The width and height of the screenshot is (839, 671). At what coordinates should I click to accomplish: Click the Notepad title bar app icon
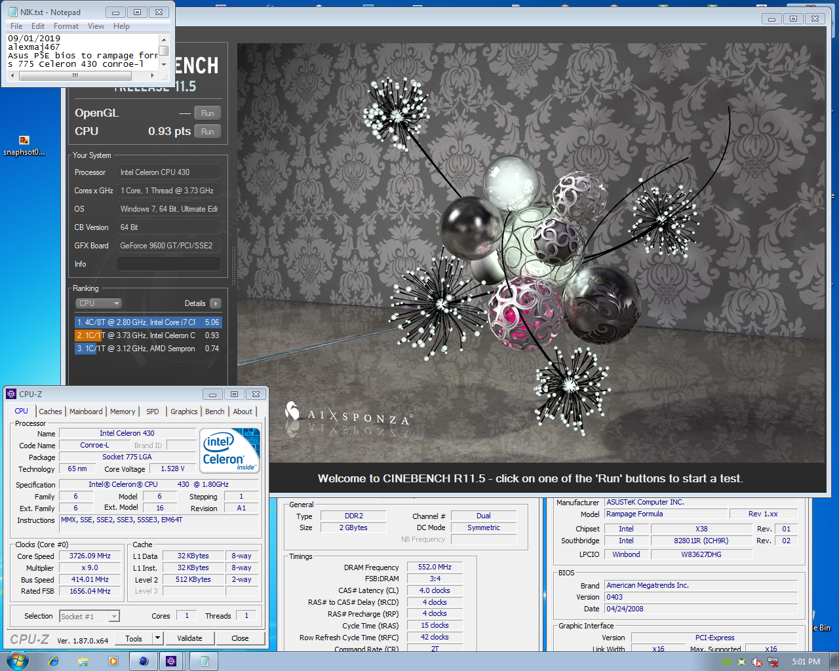12,12
